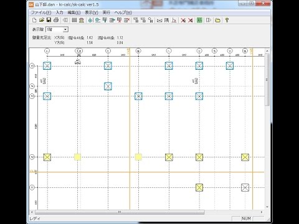Open the 編集(E) menu
This screenshot has width=299, height=224.
(74, 12)
